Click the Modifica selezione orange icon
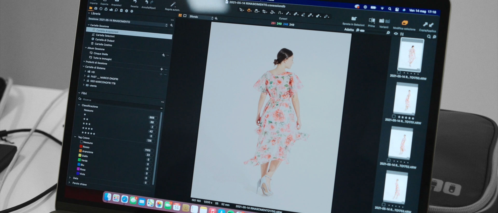This screenshot has height=213, width=498. click(405, 23)
